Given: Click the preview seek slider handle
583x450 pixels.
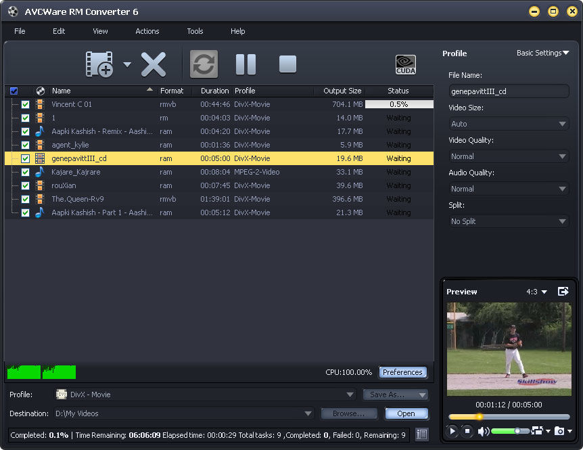Looking at the screenshot, I should point(480,417).
